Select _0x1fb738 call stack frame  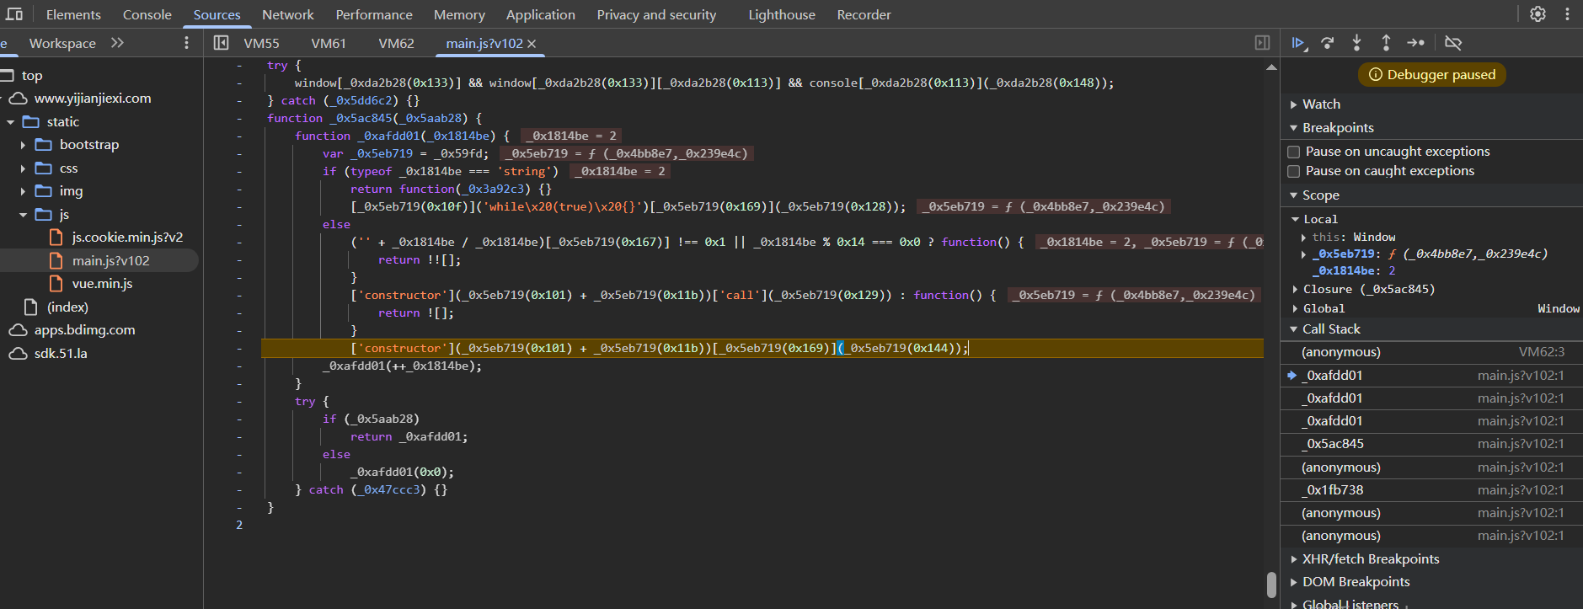click(1334, 490)
